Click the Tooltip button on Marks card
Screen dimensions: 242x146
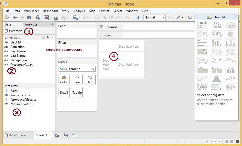pos(77,92)
